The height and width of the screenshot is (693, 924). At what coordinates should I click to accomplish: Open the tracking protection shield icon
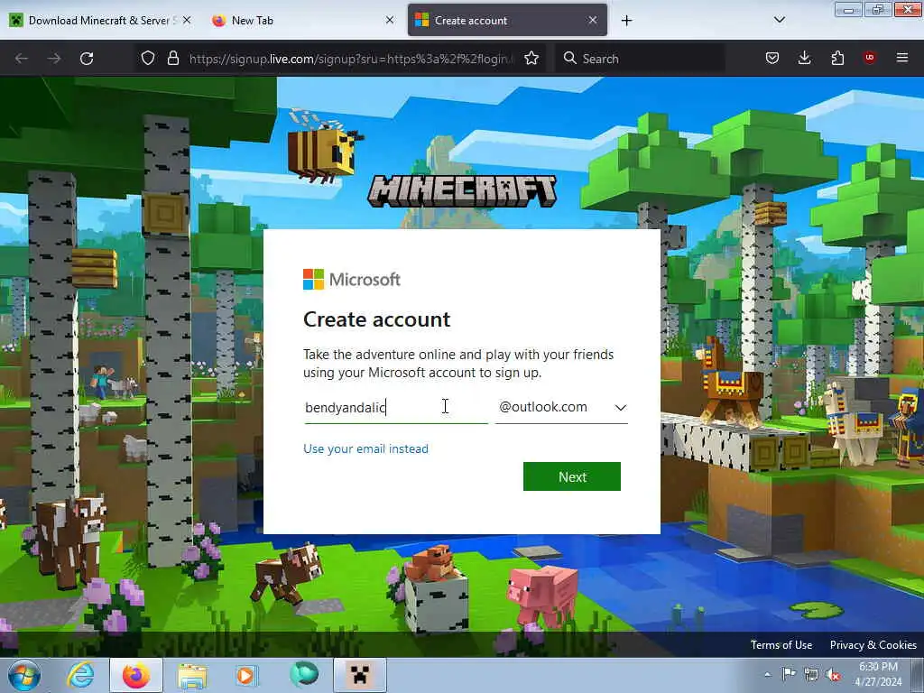click(x=148, y=58)
